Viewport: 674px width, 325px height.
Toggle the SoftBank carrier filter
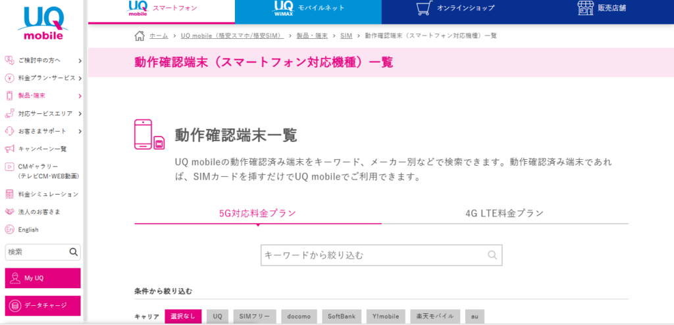(342, 316)
